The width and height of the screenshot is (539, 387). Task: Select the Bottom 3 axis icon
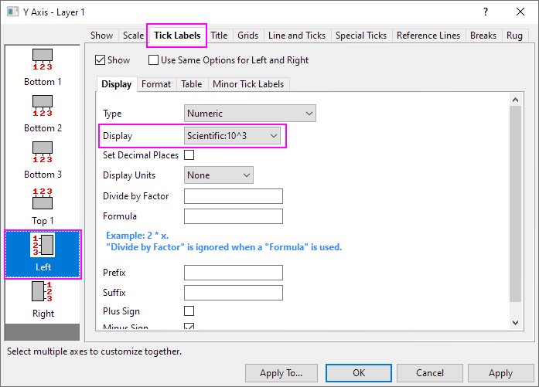click(x=43, y=152)
